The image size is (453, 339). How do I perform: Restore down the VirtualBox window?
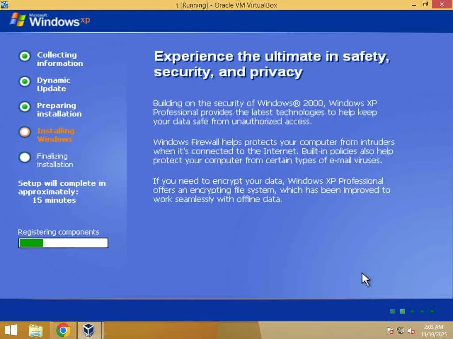coord(425,4)
